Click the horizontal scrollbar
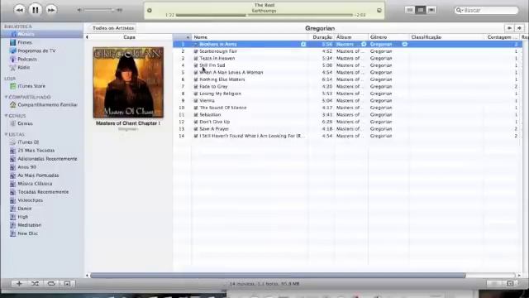 coord(278,276)
